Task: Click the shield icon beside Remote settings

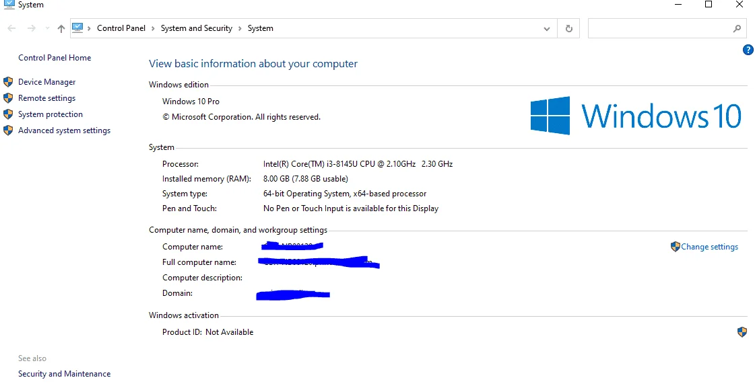Action: 8,98
